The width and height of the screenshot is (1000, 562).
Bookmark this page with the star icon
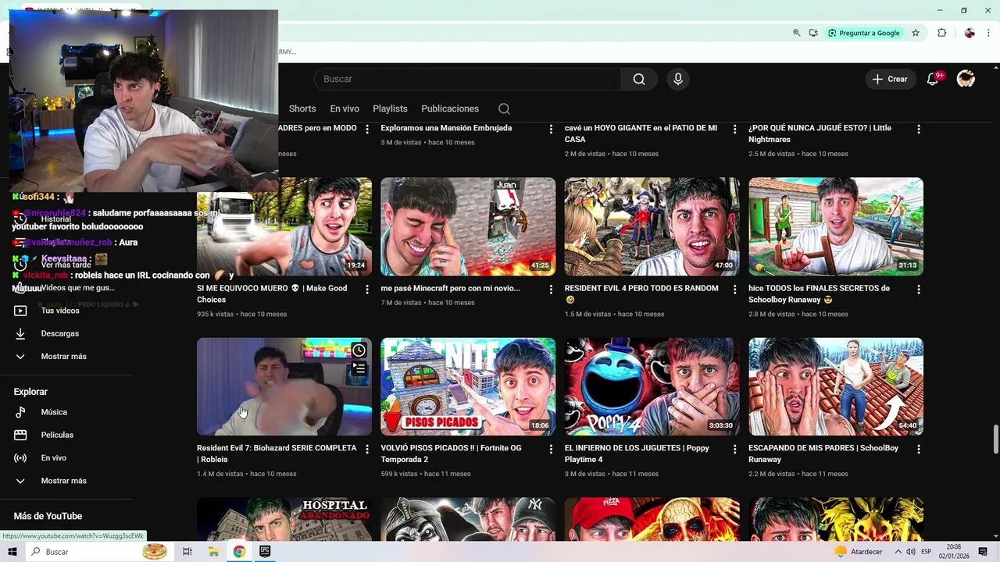tap(916, 33)
